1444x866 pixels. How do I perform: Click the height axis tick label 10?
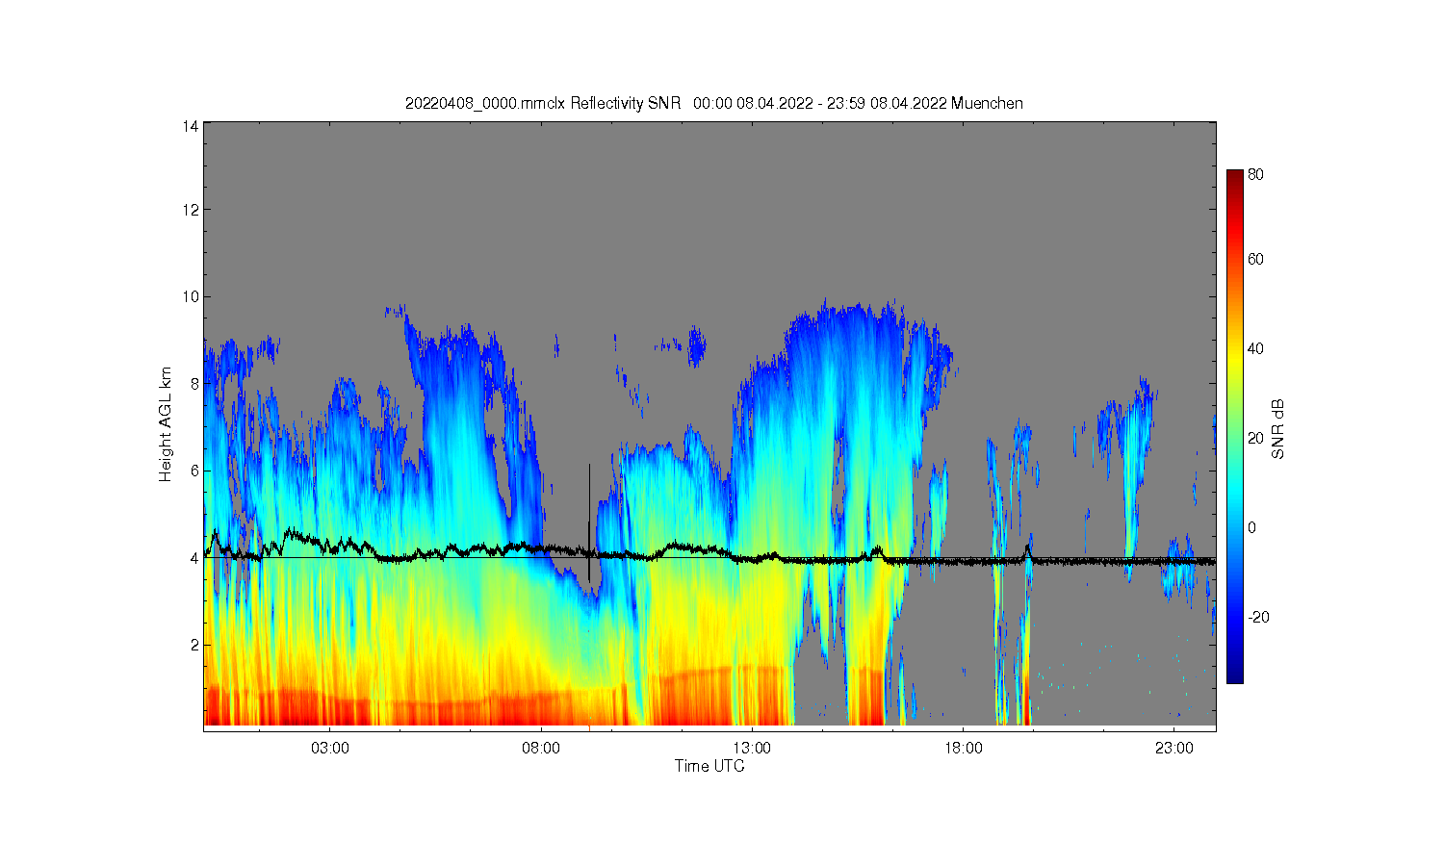click(191, 296)
